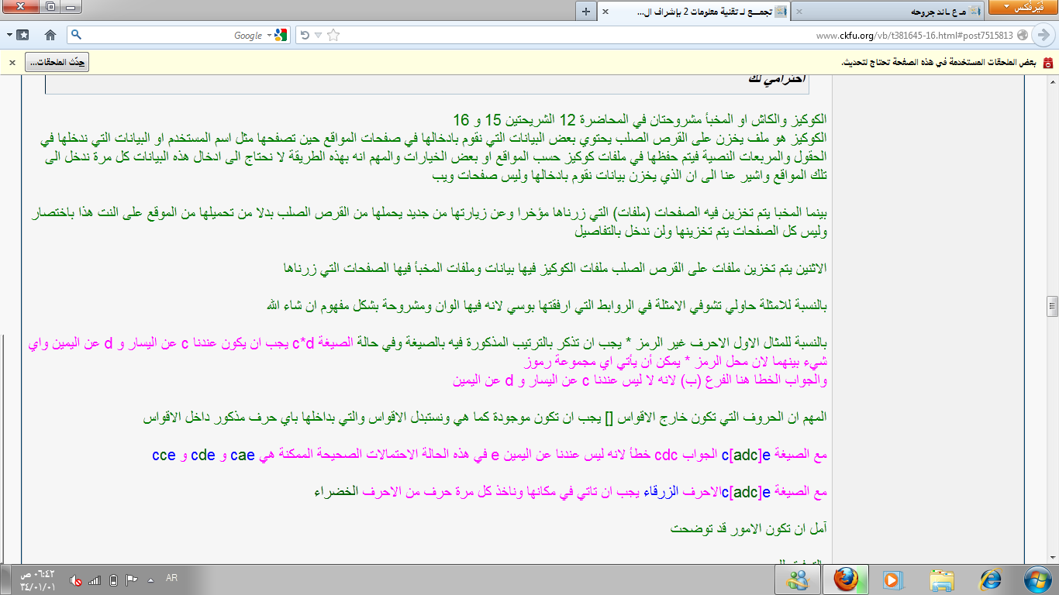1059x595 pixels.
Task: Click the site identity globe icon
Action: coord(1023,35)
